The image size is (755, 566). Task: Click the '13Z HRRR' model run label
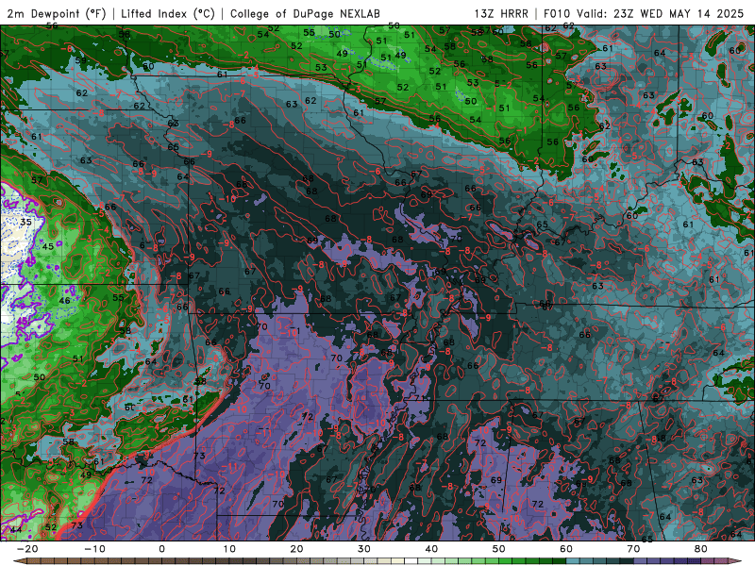(501, 13)
